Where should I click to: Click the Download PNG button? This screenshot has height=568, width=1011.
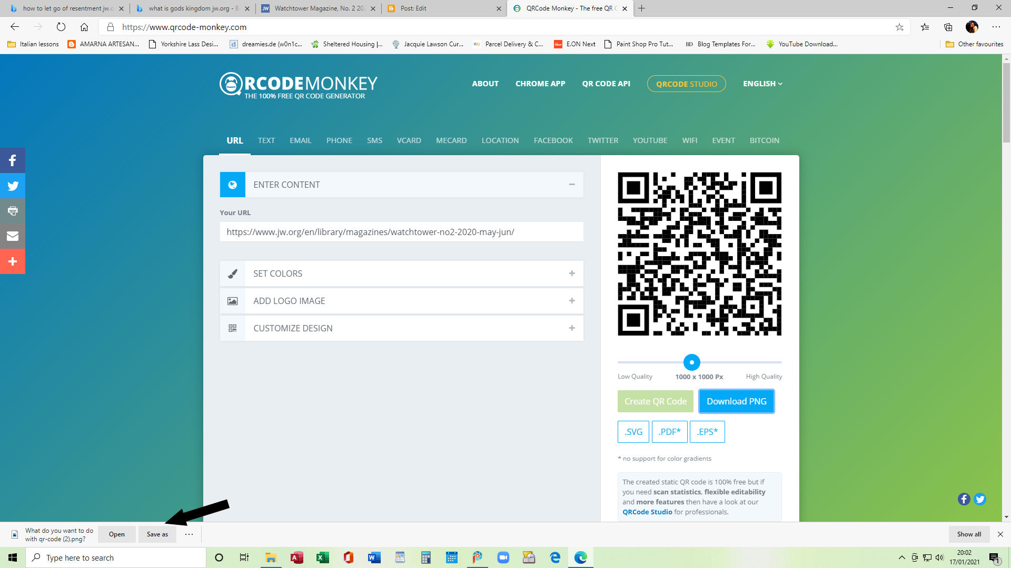coord(736,401)
